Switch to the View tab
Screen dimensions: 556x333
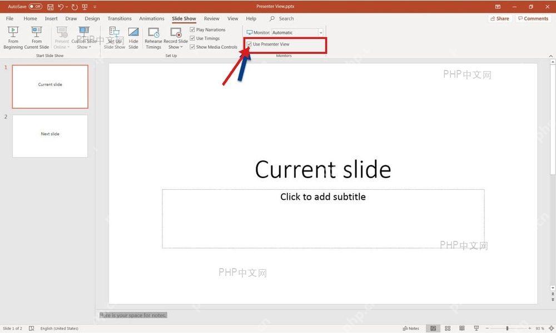point(232,18)
